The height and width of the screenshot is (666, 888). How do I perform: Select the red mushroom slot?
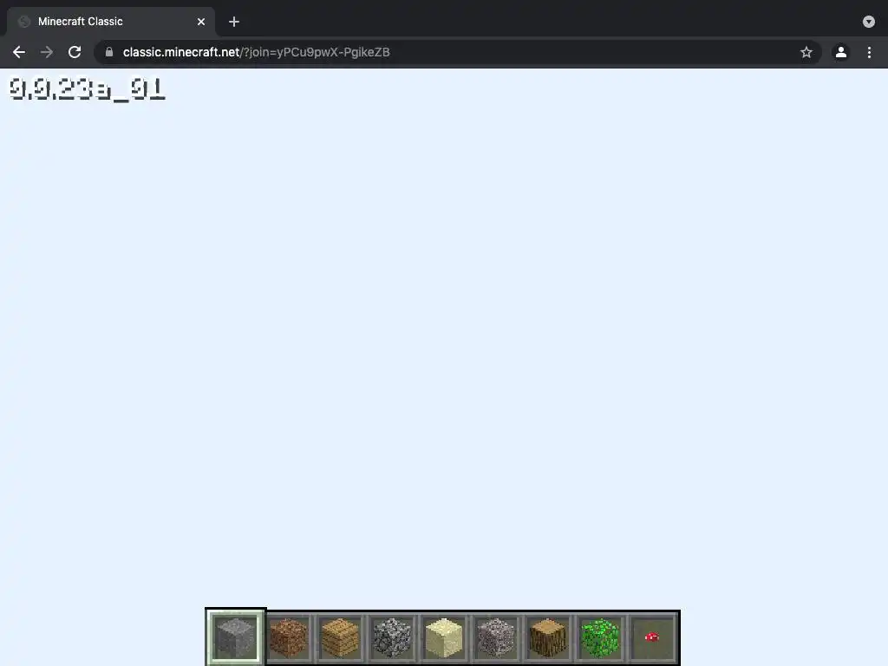pos(652,637)
